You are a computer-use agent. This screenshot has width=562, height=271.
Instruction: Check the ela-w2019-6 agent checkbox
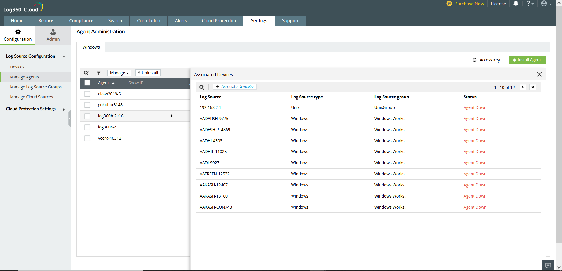(87, 94)
